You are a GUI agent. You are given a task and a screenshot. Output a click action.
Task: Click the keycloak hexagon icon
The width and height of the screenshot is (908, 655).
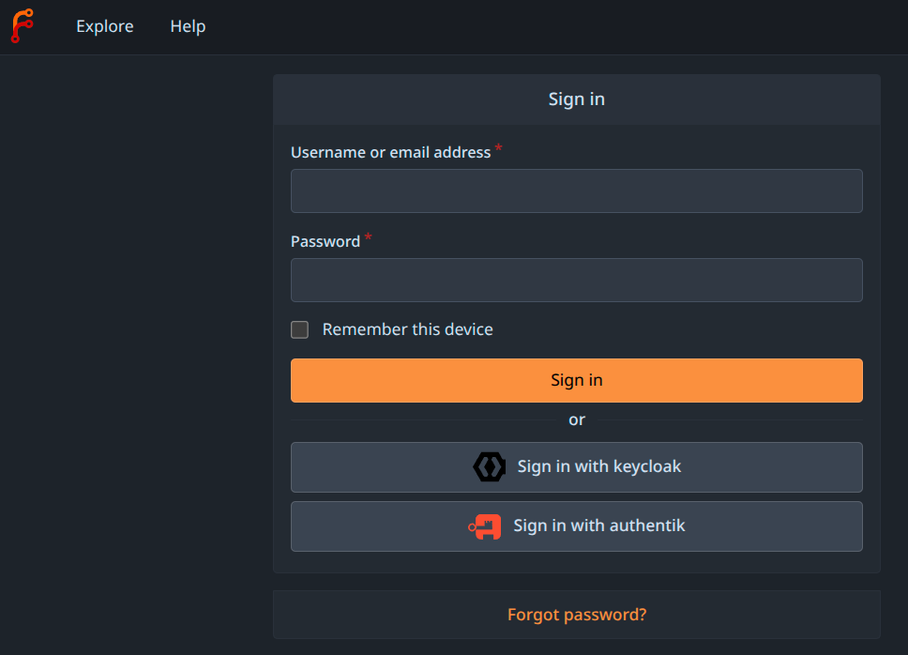pyautogui.click(x=490, y=466)
